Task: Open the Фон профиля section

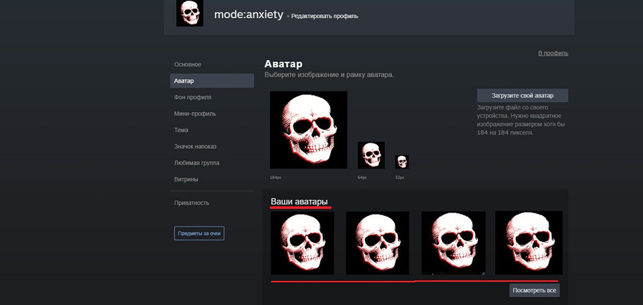Action: pos(193,97)
